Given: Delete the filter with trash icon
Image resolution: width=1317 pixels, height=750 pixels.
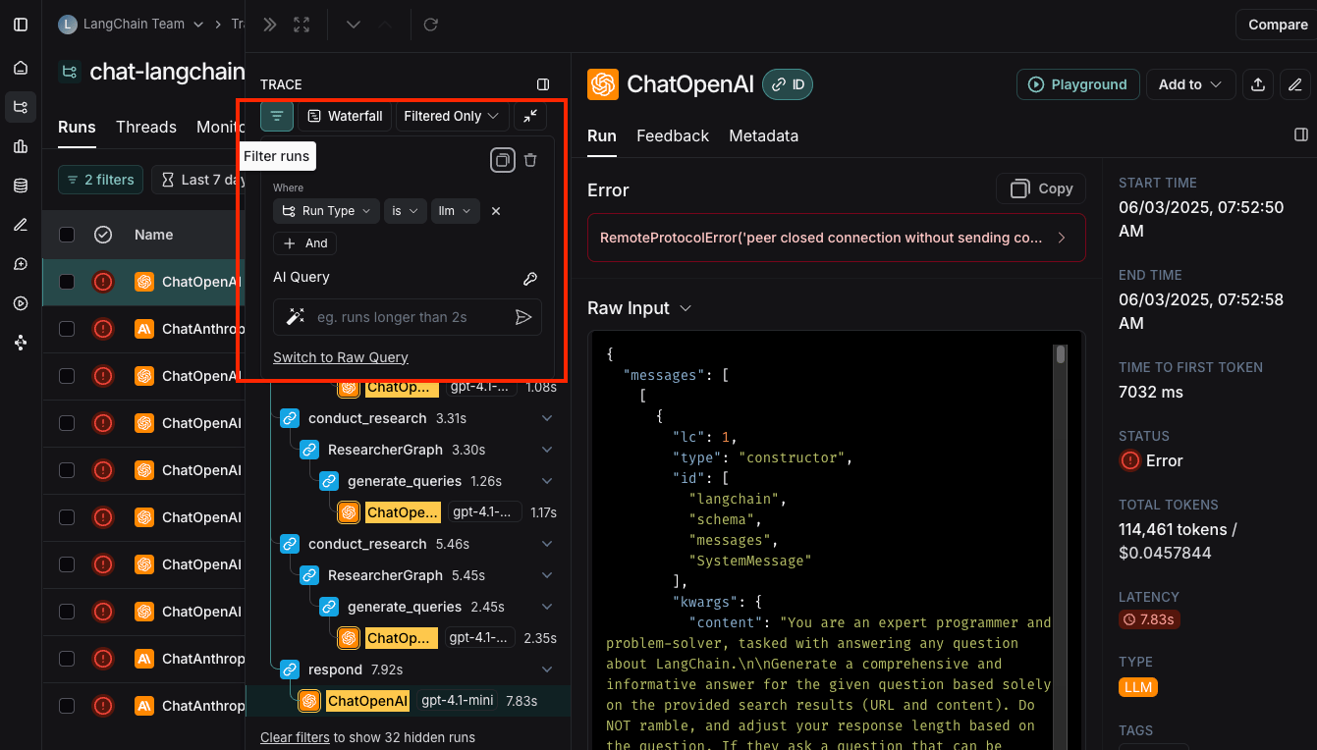Looking at the screenshot, I should tap(530, 160).
